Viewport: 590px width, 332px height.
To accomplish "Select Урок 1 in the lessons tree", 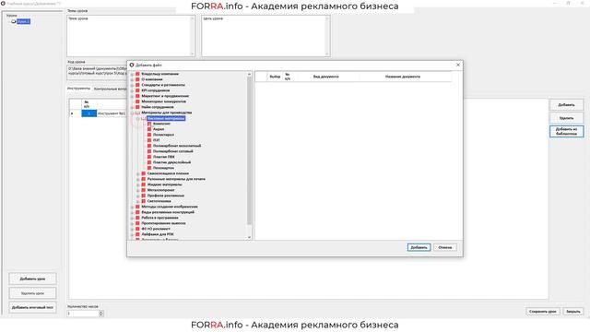I will (x=23, y=21).
